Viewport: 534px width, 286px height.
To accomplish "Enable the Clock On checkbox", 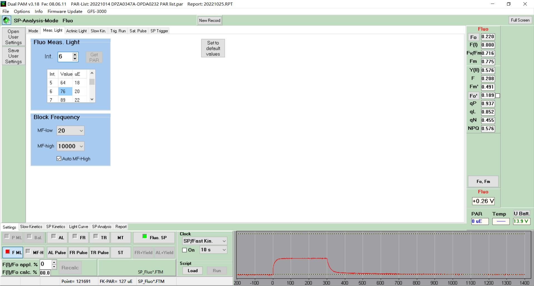I will [x=184, y=250].
